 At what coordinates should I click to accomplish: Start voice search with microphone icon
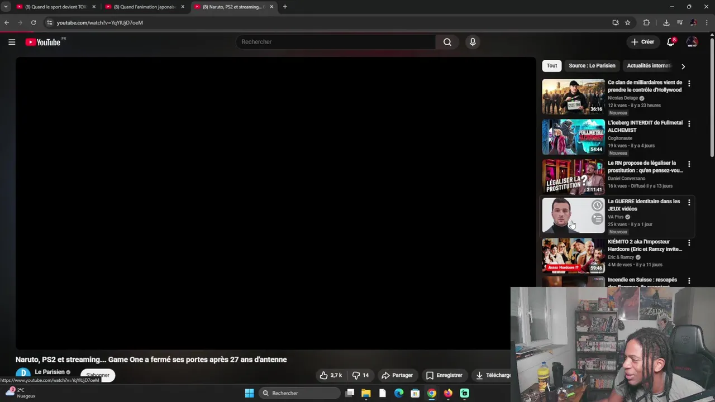pyautogui.click(x=473, y=42)
